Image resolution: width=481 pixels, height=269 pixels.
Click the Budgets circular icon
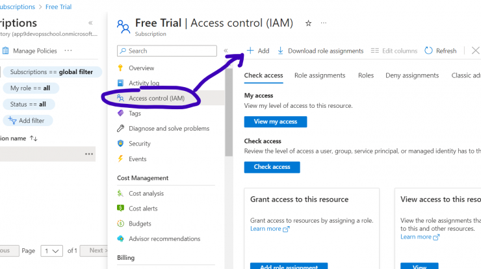[120, 224]
